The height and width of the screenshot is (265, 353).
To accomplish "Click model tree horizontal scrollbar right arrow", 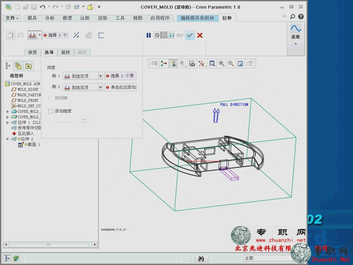I will (95, 244).
